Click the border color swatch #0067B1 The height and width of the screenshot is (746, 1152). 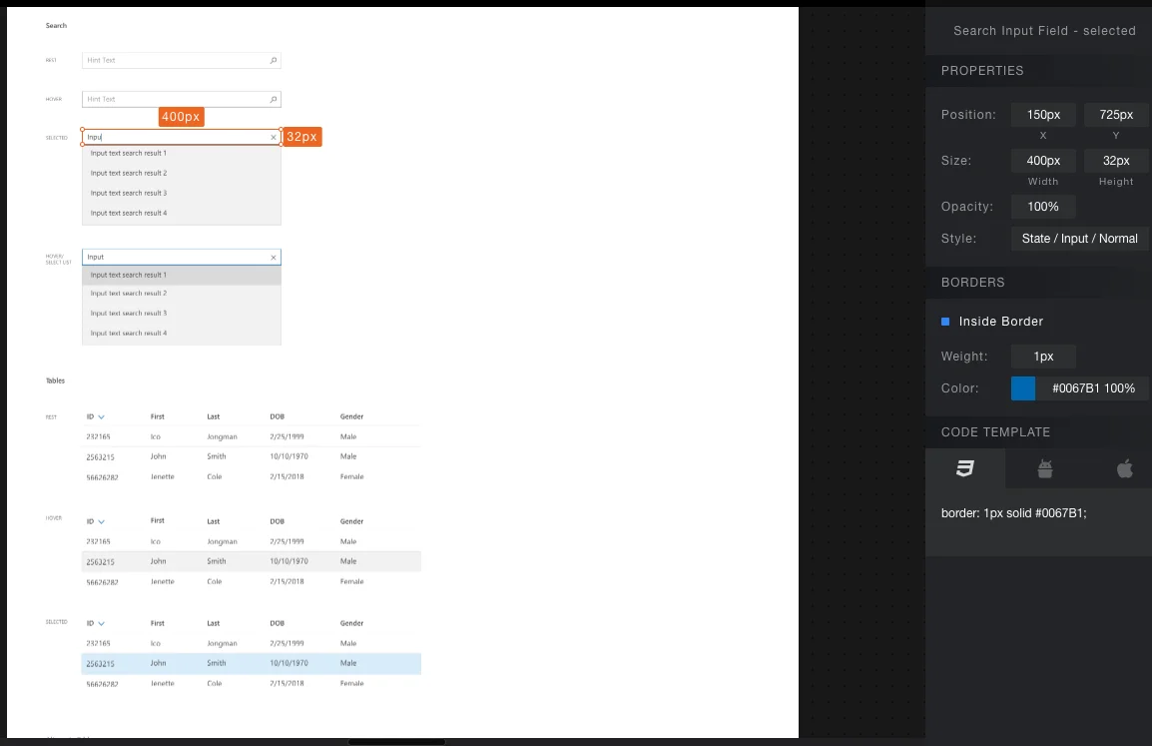(1023, 388)
